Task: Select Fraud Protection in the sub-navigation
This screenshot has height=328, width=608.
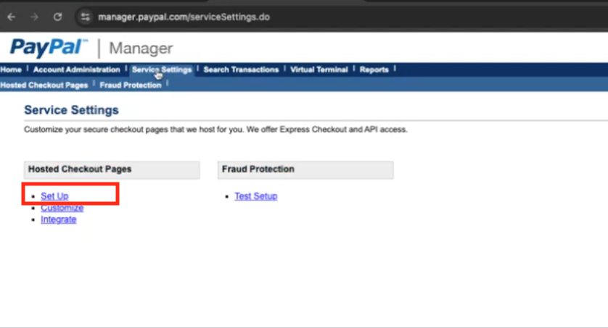Action: 131,85
